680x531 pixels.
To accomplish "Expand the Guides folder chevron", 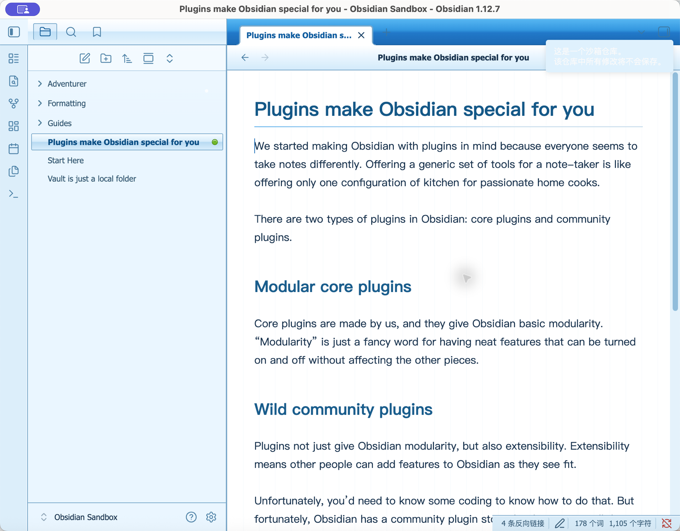I will 40,123.
